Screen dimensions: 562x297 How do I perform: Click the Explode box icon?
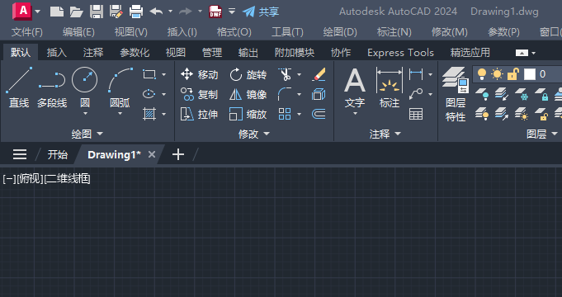coord(319,95)
